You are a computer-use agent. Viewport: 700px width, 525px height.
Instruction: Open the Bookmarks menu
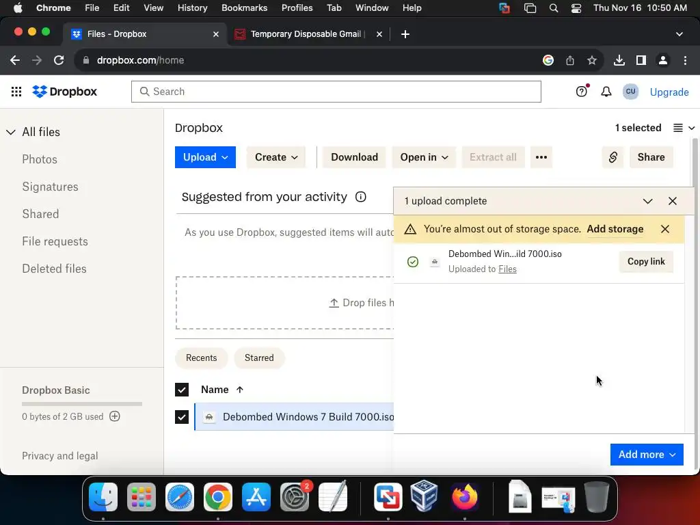[x=244, y=8]
